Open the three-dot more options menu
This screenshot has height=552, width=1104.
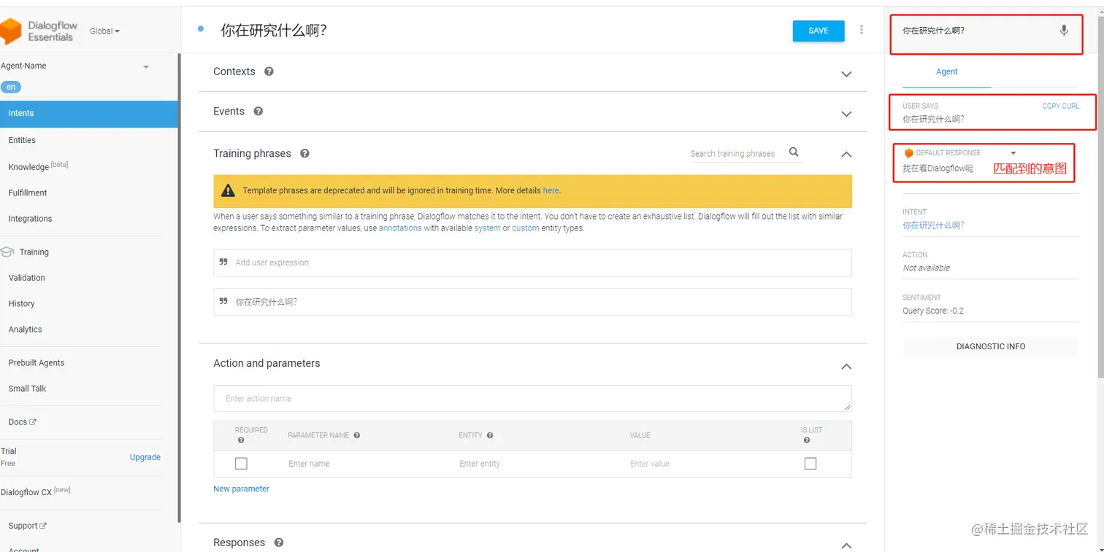pyautogui.click(x=862, y=30)
